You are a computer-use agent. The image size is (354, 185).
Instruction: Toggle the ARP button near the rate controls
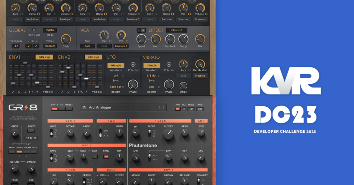coord(178,109)
